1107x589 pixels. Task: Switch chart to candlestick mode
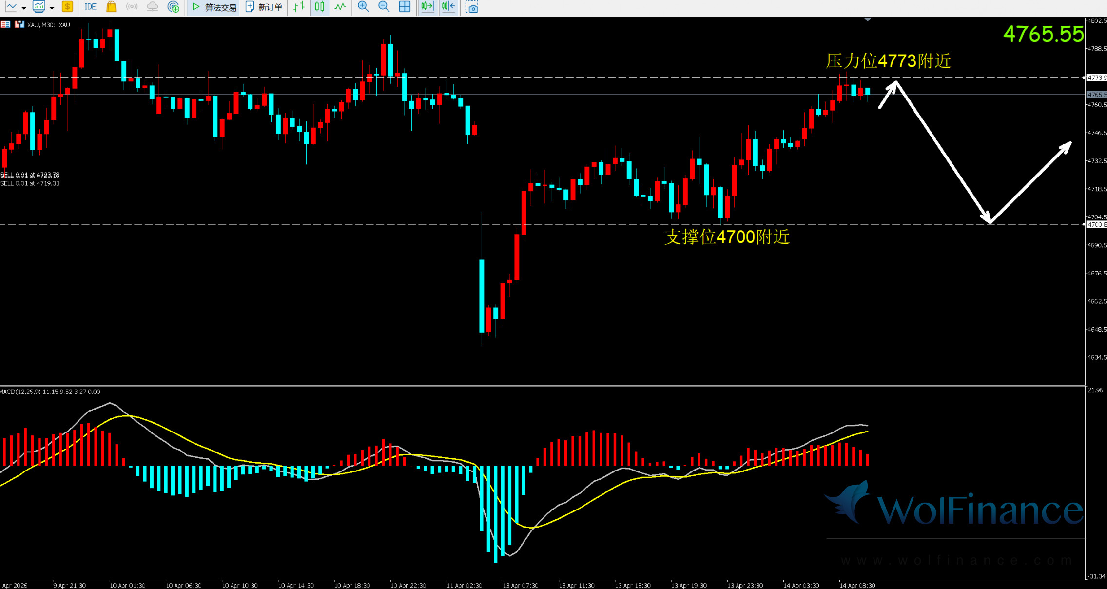pyautogui.click(x=320, y=7)
